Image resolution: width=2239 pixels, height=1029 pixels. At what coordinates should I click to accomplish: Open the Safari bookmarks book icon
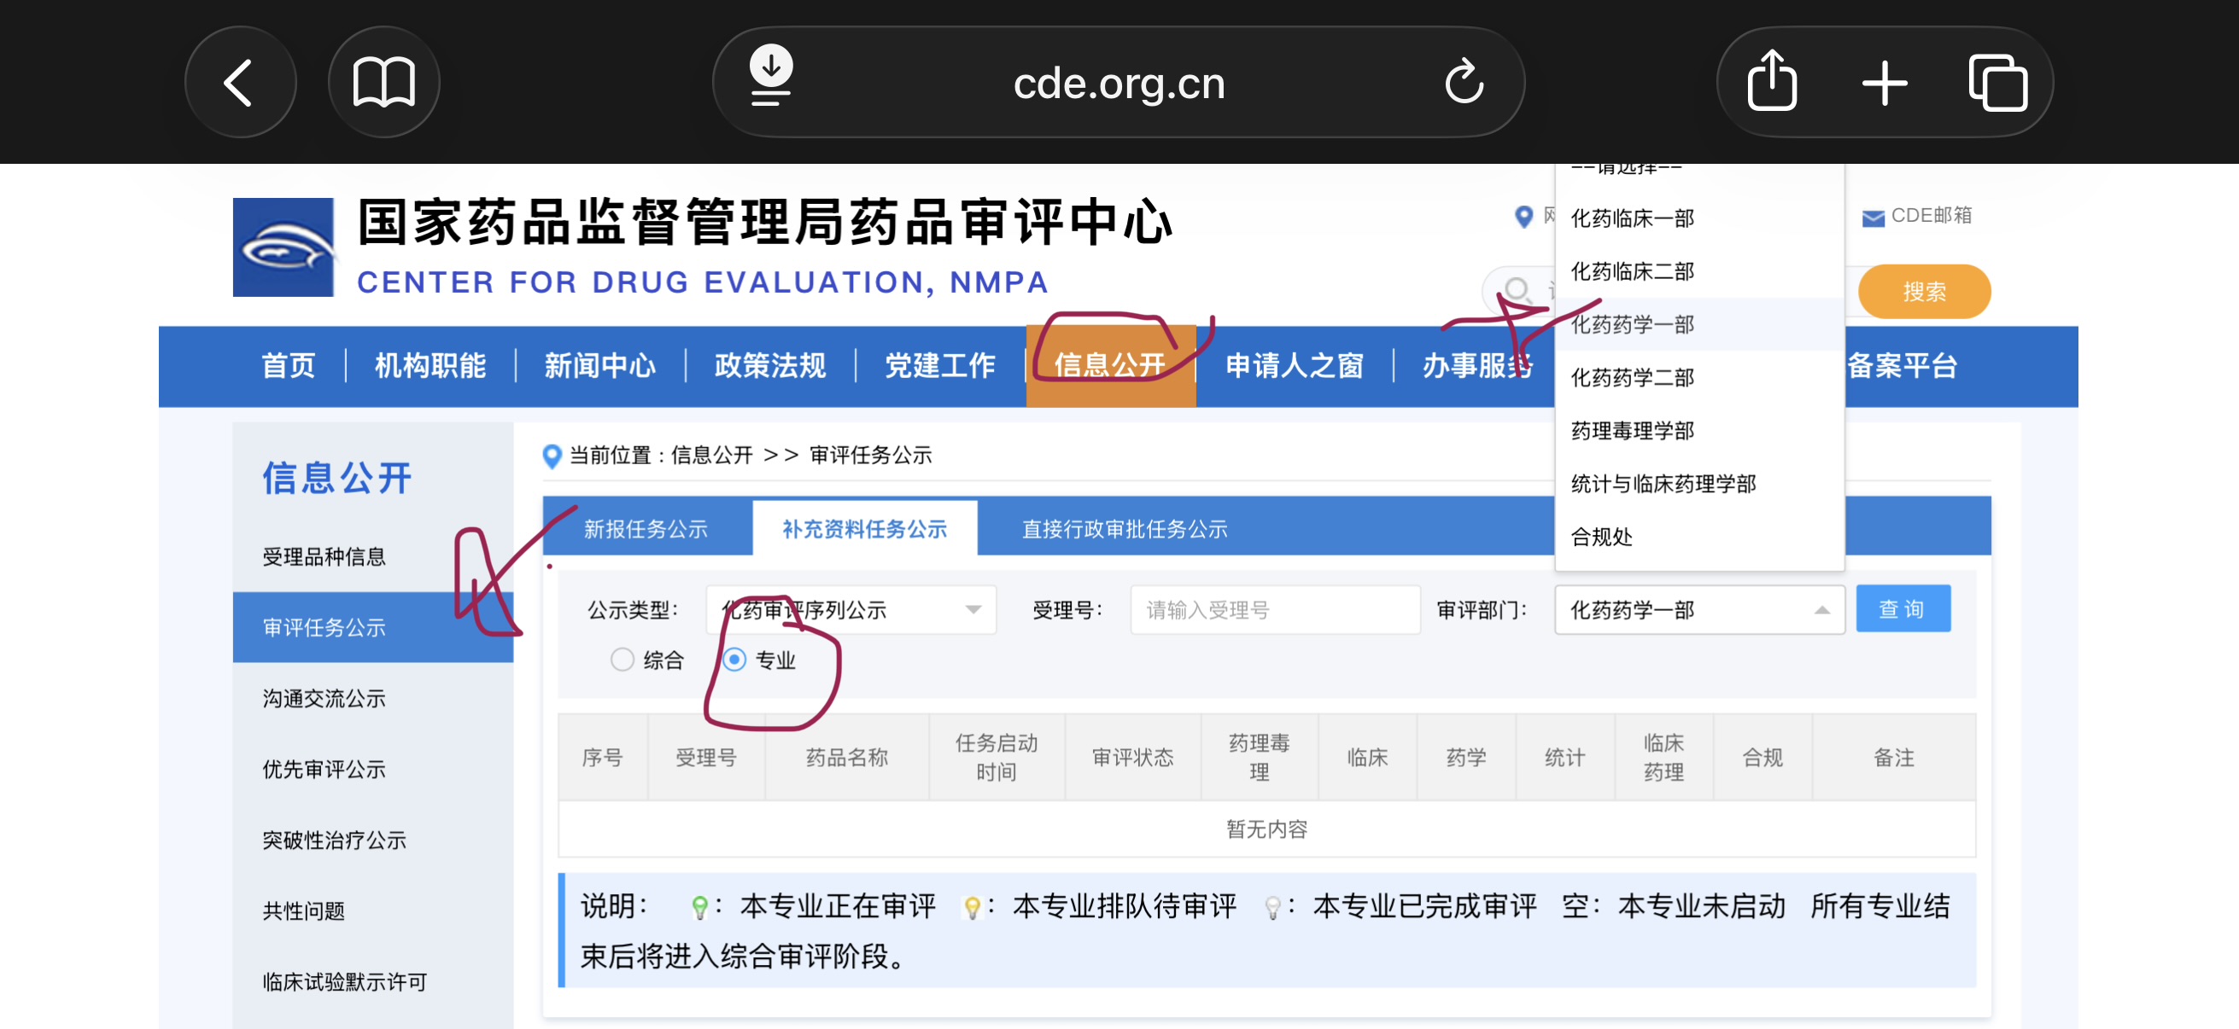click(383, 84)
